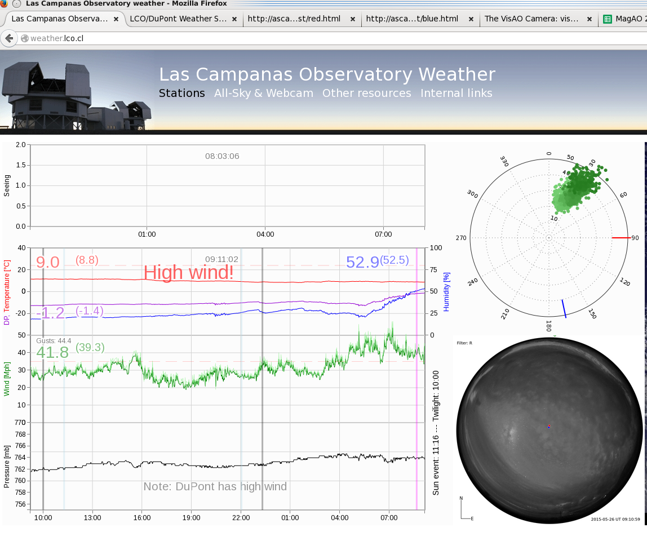Click the High wind! warning text
The image size is (647, 541).
[x=189, y=272]
